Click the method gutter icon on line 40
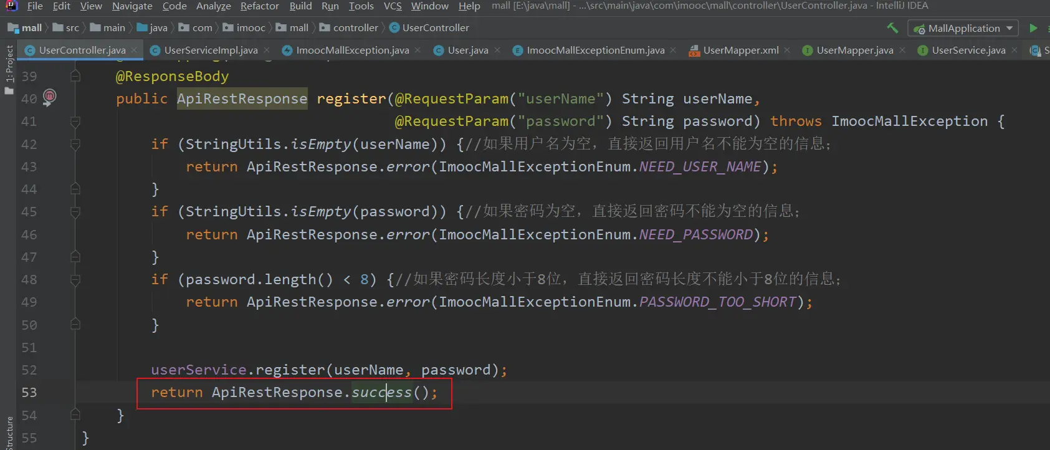Screen dimensions: 1050x450 coord(49,97)
